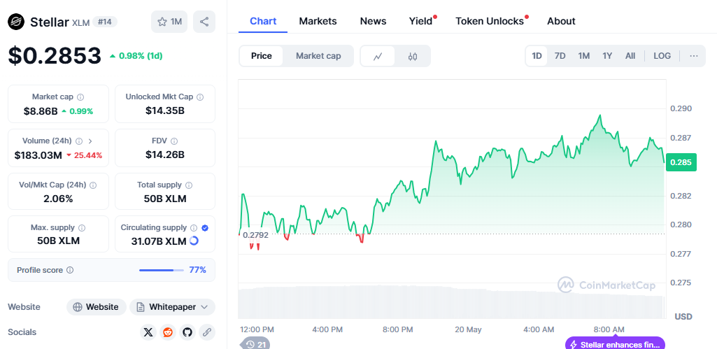717x349 pixels.
Task: Click info icon next to Vol/Mkt Cap (24h)
Action: coord(93,185)
